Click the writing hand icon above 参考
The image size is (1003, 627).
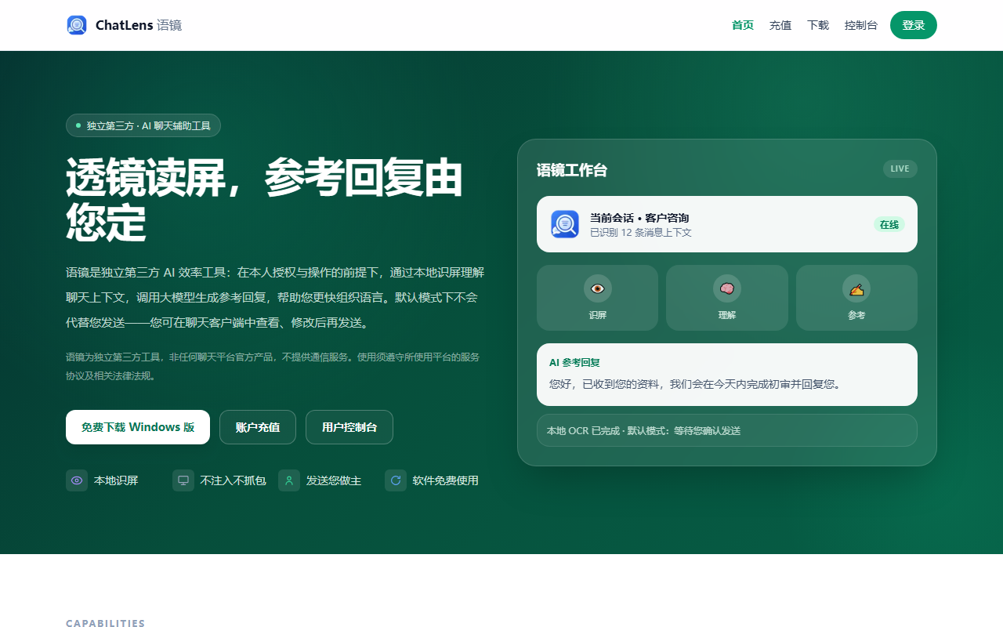[x=856, y=288]
